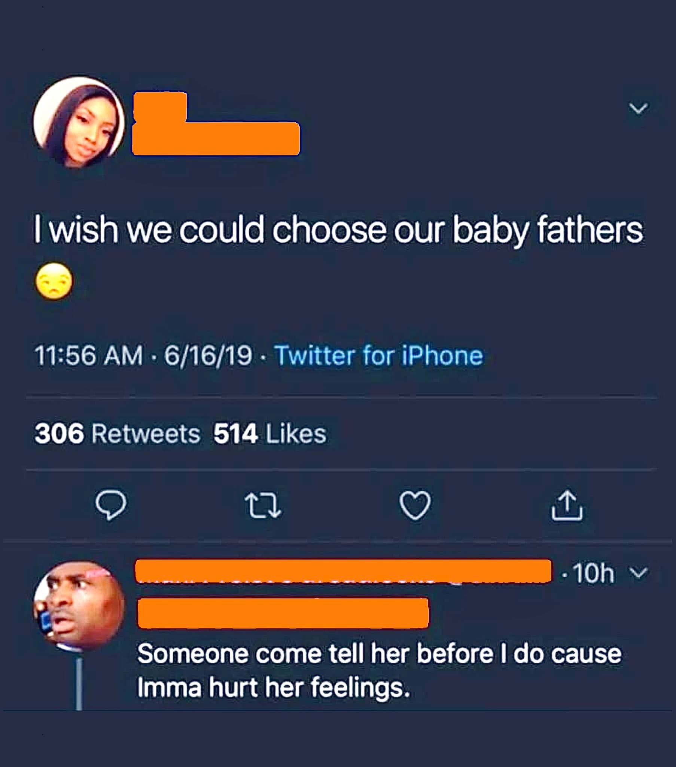Expand the chevron menu beside 10h
This screenshot has height=767, width=676.
(x=638, y=573)
